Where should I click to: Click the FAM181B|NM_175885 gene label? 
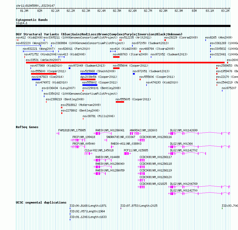point(72,130)
